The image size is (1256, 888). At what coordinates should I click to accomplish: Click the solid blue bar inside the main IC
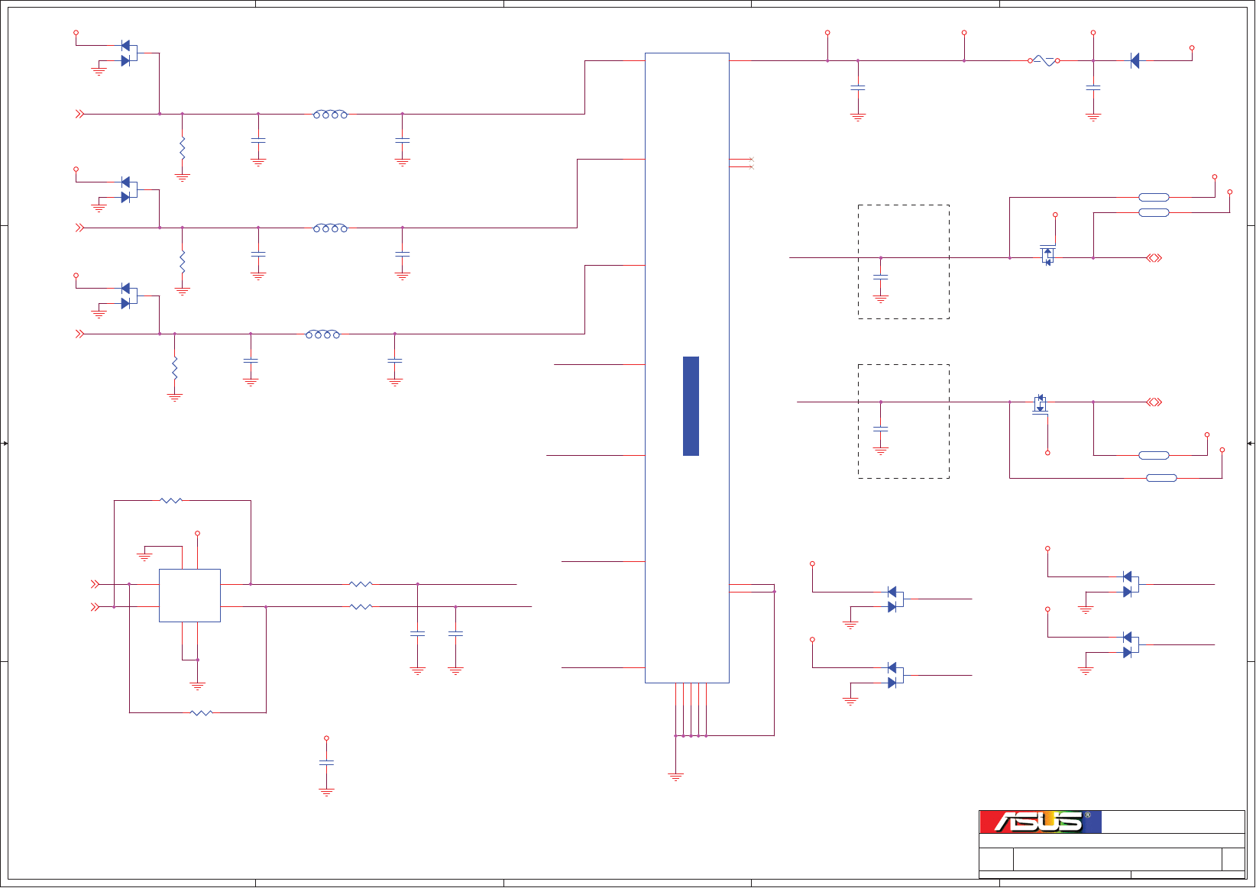pyautogui.click(x=691, y=406)
